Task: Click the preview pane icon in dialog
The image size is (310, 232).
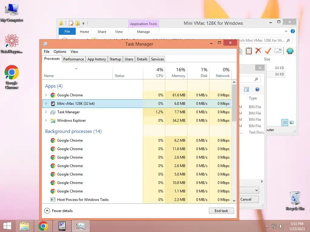Action: (x=246, y=89)
